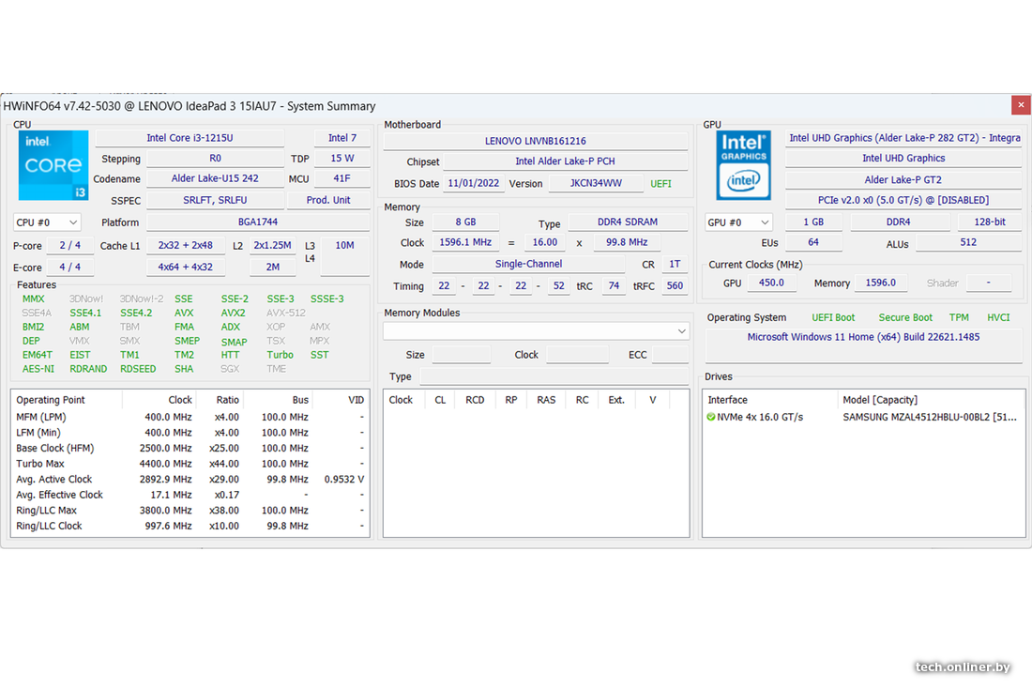Click the CL column header in Memory Modules
Image resolution: width=1032 pixels, height=689 pixels.
tap(440, 400)
